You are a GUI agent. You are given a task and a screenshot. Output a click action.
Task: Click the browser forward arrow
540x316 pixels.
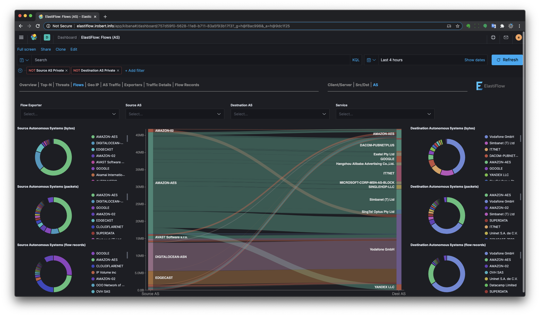point(29,26)
